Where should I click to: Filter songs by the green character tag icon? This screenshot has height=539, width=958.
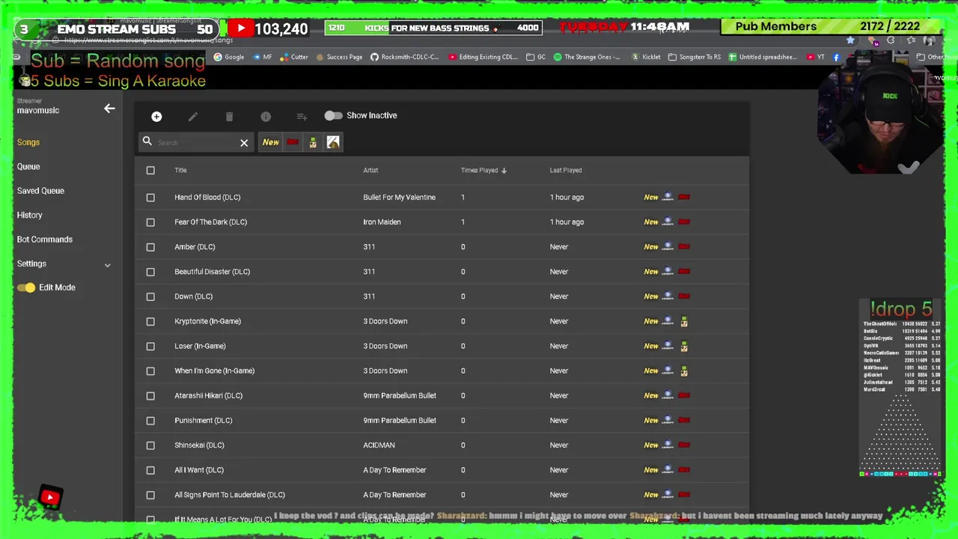[313, 142]
